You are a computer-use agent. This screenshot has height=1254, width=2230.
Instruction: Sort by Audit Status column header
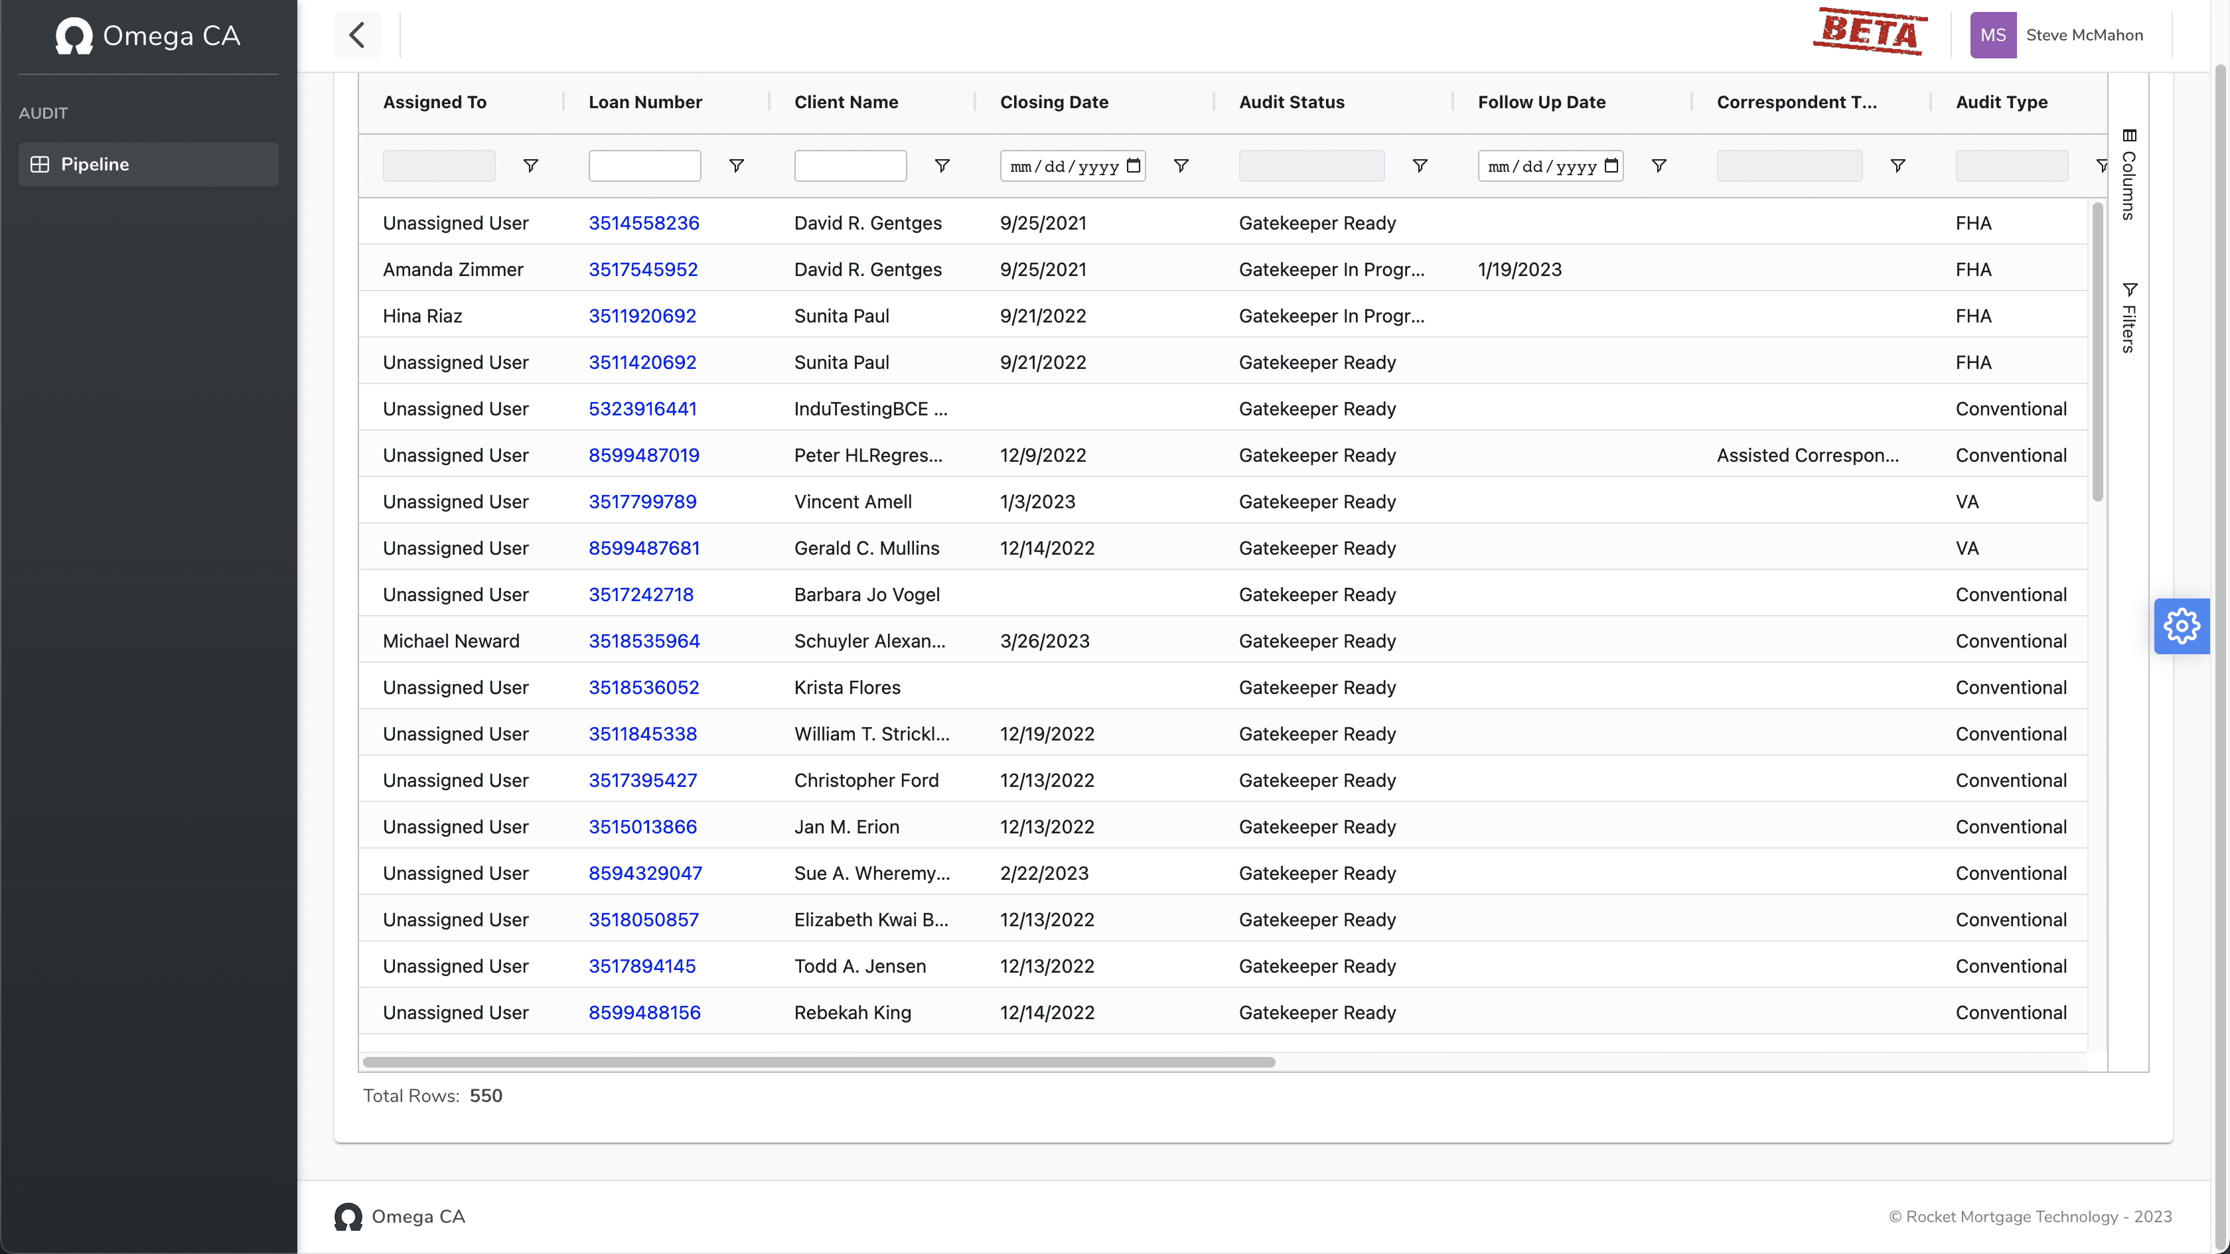click(1292, 102)
